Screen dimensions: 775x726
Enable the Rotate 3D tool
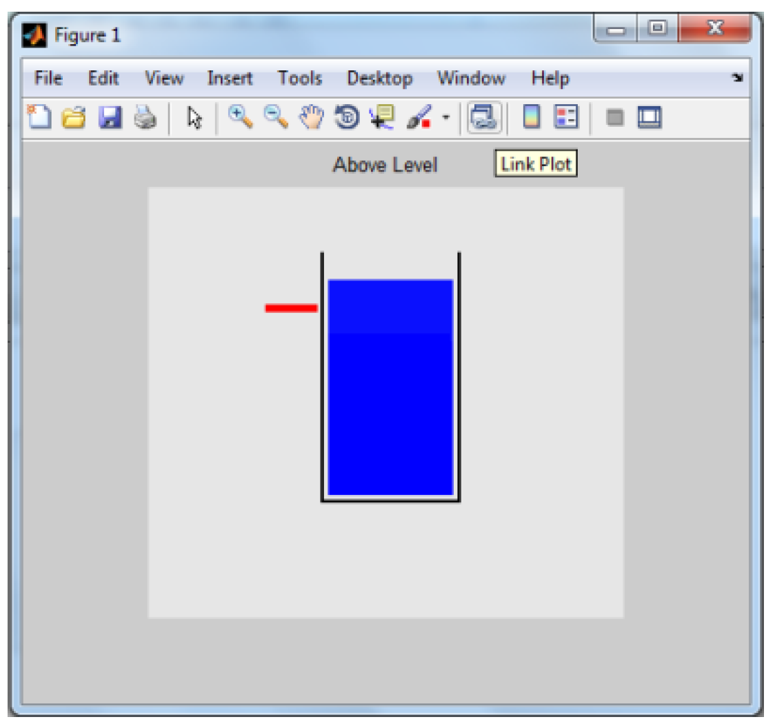point(346,118)
